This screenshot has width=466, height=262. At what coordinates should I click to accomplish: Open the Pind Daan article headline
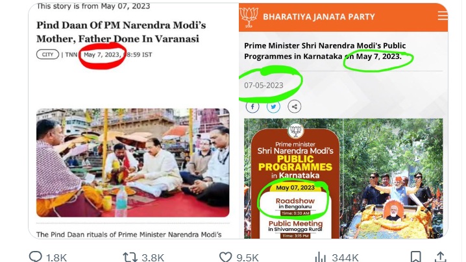pos(121,32)
